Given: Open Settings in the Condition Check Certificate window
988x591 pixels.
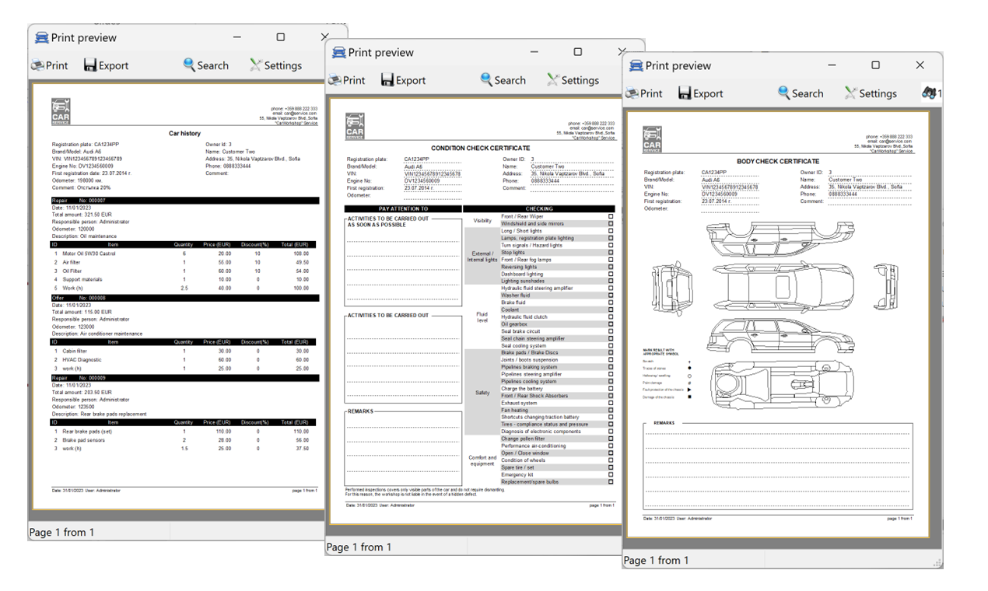Looking at the screenshot, I should tap(573, 80).
